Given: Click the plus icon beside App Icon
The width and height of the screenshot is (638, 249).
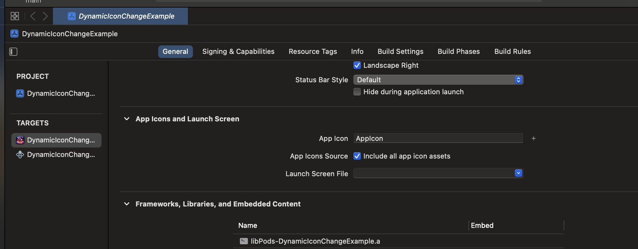Looking at the screenshot, I should 533,138.
